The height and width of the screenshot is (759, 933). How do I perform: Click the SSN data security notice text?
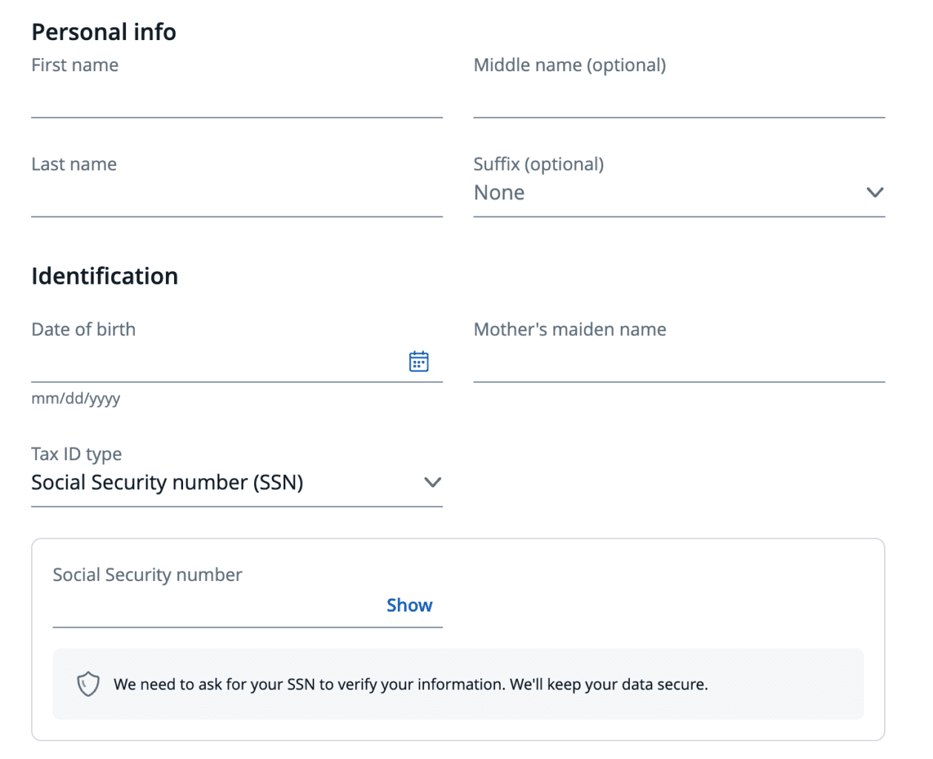pyautogui.click(x=411, y=684)
